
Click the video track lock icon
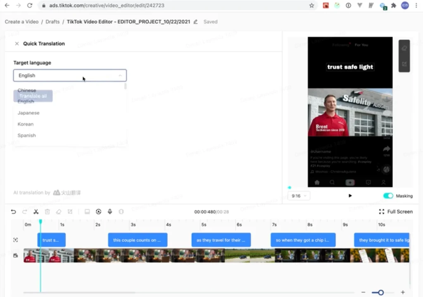coord(15,255)
